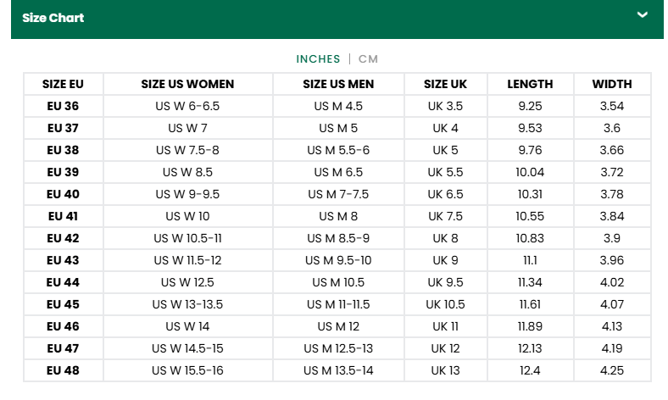Click the LENGTH column header
This screenshot has height=400, width=668.
(530, 84)
